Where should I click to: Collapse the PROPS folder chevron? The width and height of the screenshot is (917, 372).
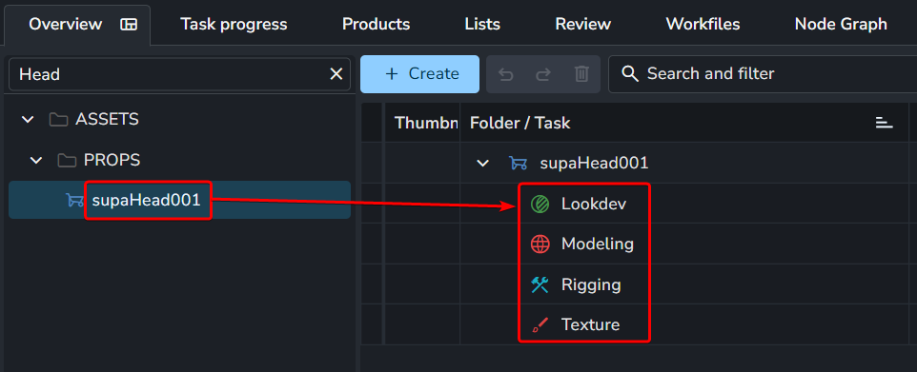(36, 160)
